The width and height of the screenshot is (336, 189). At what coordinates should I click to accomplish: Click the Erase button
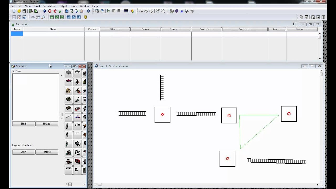47,124
